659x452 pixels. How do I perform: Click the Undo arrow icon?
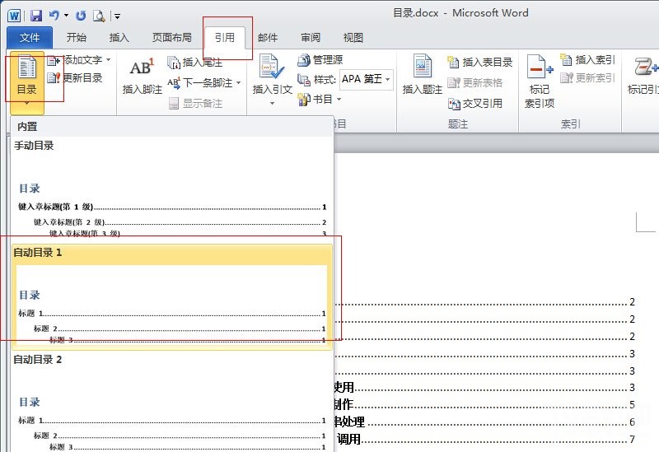click(54, 16)
